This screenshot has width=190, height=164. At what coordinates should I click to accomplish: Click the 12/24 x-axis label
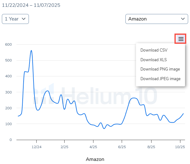click(x=36, y=147)
